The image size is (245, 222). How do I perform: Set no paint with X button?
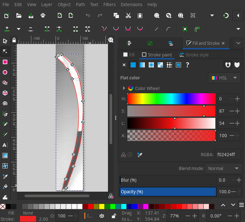point(124,65)
